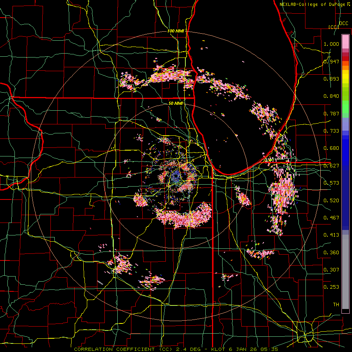Select the 0.253 scale value
Viewport: 352px width, 352px height.
click(x=331, y=287)
